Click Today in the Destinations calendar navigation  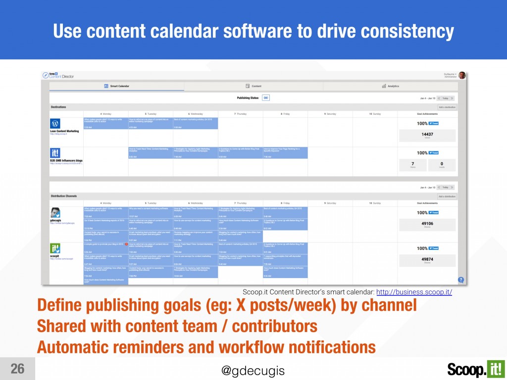click(446, 98)
